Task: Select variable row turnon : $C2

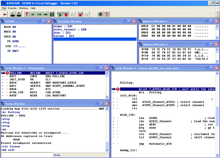Action: (x=64, y=36)
